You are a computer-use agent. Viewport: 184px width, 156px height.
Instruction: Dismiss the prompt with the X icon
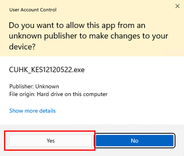pos(178,6)
